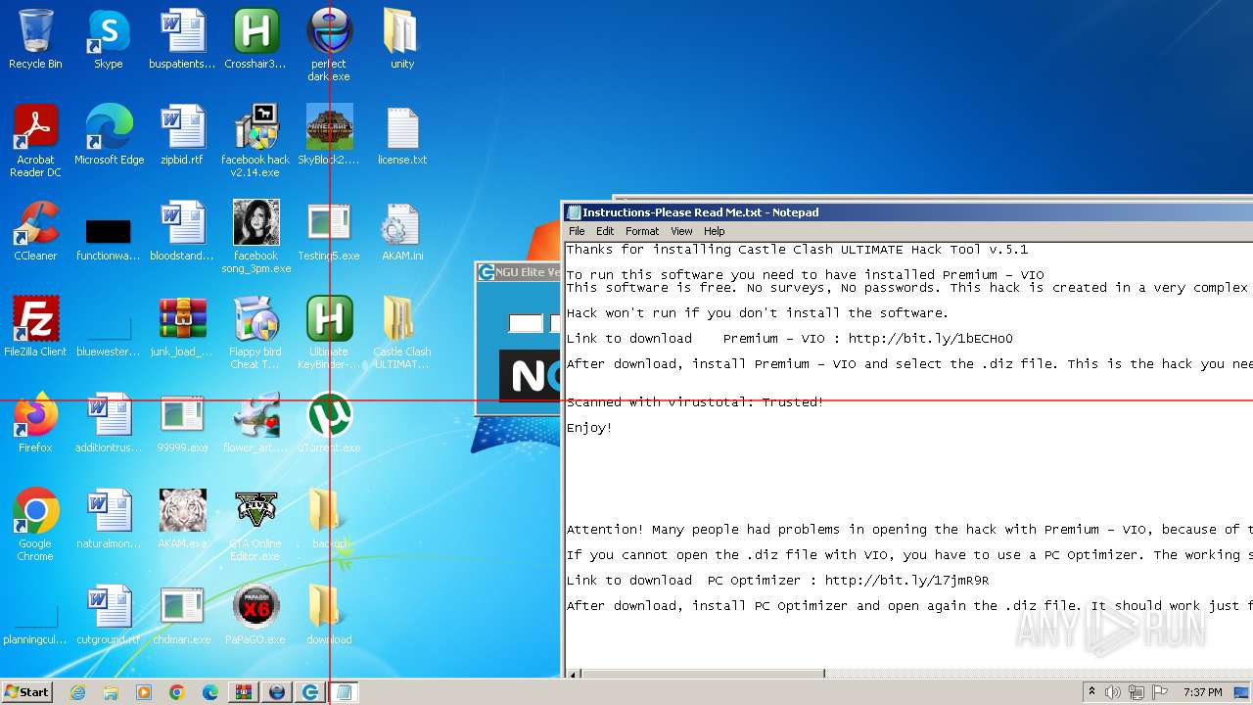The image size is (1253, 705).
Task: Select the backup folder icon
Action: (x=329, y=519)
